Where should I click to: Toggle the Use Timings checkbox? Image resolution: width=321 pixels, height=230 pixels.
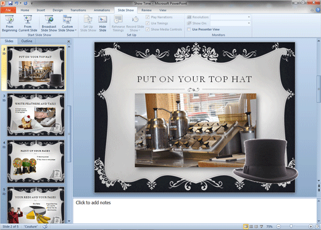148,23
